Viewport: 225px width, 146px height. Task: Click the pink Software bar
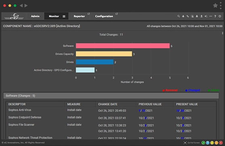[x=123, y=46]
